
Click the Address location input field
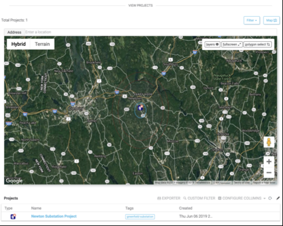point(151,32)
